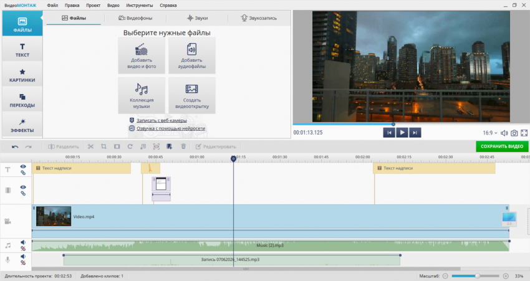Select the Video.mp4 clip thumbnail
This screenshot has height=281, width=530.
(54, 216)
